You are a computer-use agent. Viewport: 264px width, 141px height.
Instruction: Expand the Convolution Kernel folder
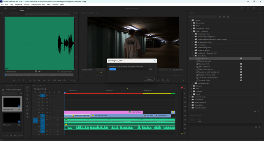192,28
